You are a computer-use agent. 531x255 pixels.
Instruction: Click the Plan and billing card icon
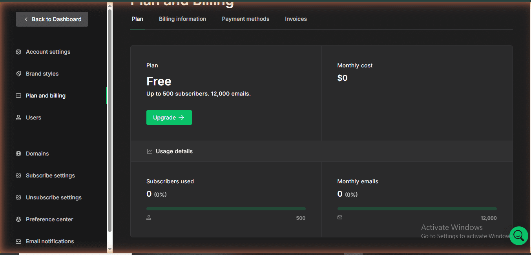(x=18, y=96)
